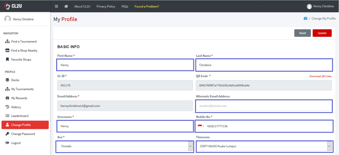Click the Email Address field hernychristine14@gmail.com

(x=125, y=106)
